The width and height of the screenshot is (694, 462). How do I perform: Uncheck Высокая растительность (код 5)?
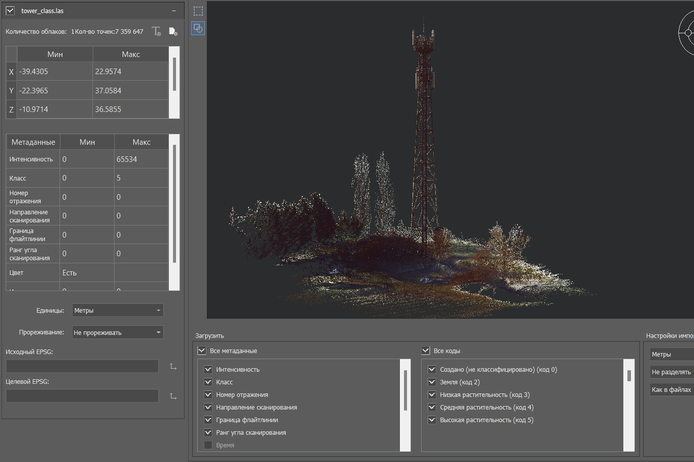pyautogui.click(x=432, y=420)
